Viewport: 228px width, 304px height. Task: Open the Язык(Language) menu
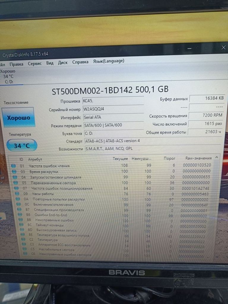click(x=109, y=61)
